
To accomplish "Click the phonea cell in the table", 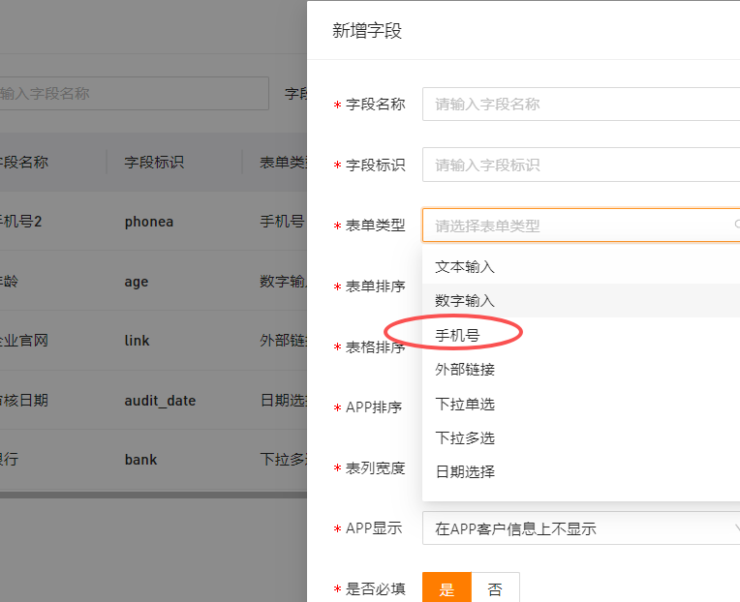I will coord(149,222).
